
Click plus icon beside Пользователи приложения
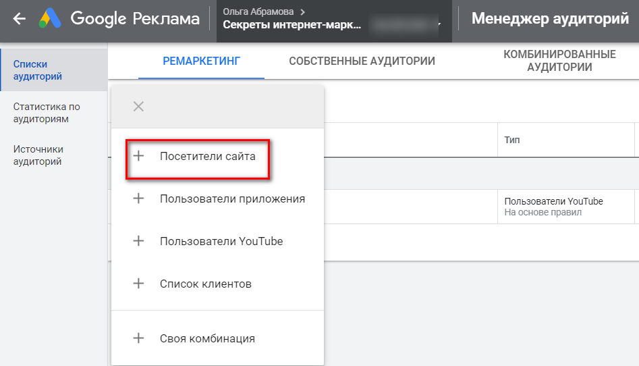click(138, 199)
